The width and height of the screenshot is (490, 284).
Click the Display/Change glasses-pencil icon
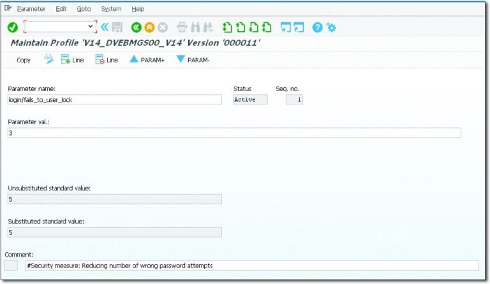coord(48,59)
